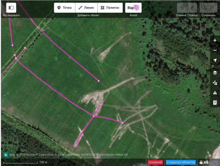220x166 pixels.
Task: Click the Сохранить save upload button
Action: 209,8
